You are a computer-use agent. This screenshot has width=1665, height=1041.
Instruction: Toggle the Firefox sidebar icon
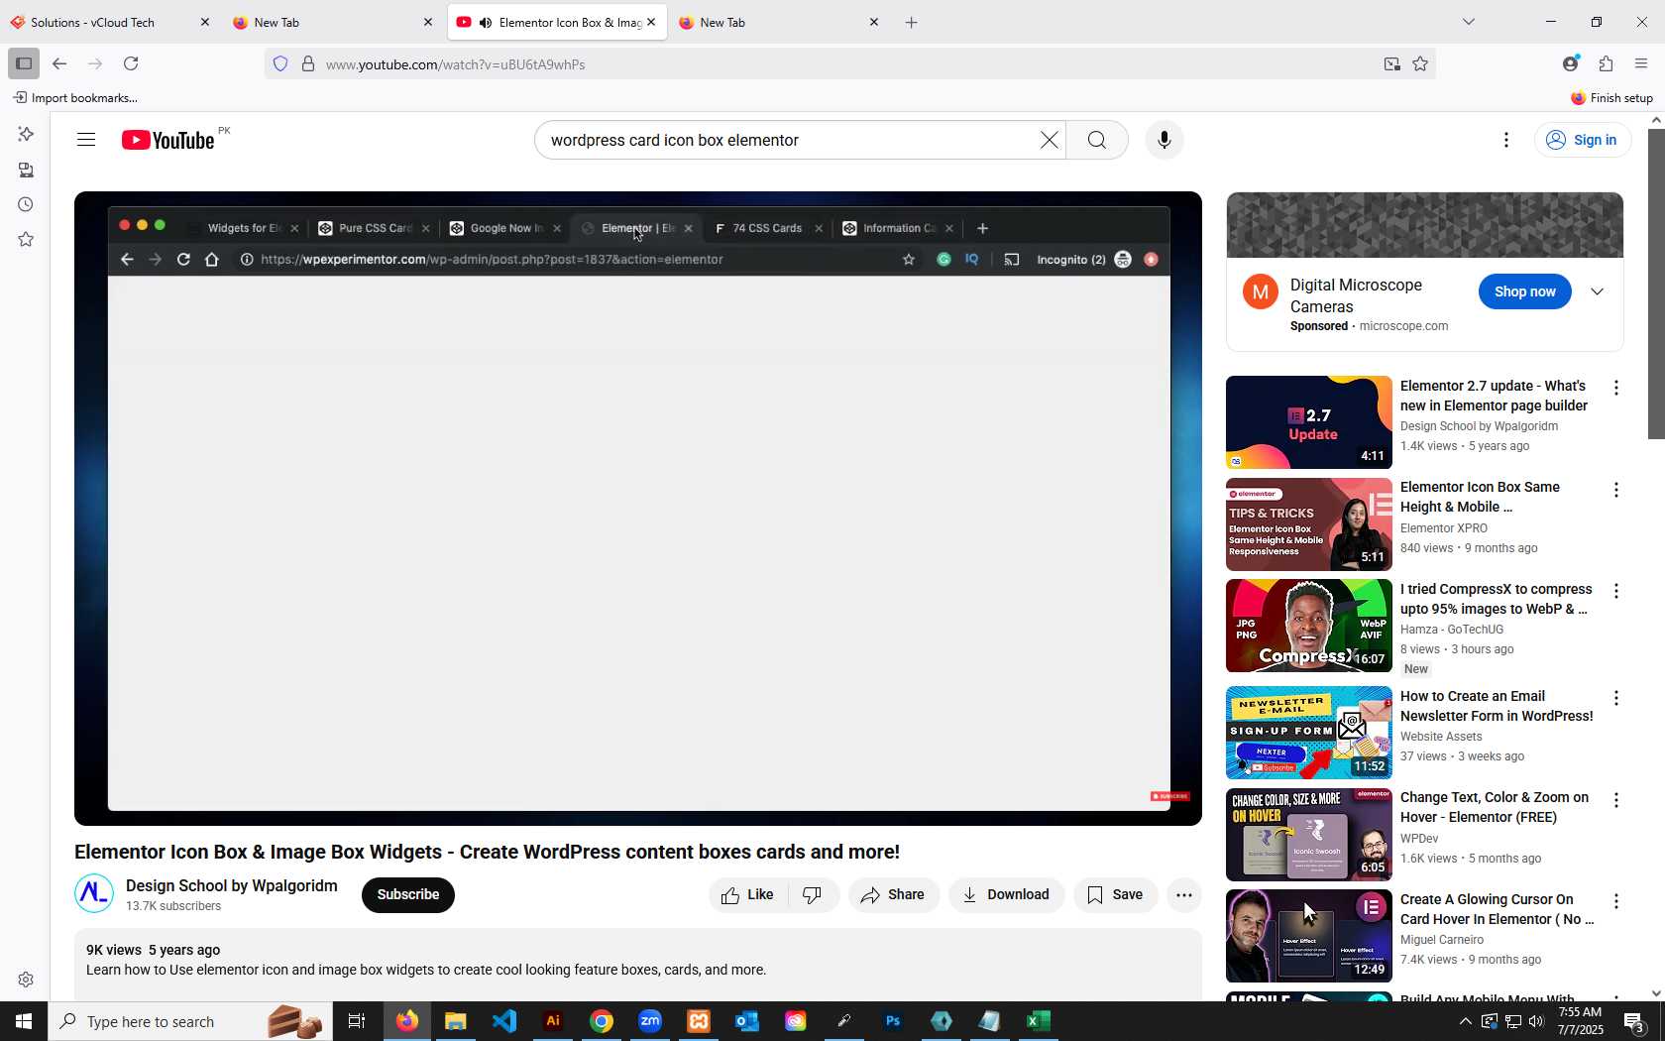point(24,63)
